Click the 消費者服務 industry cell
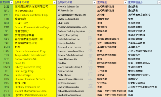The width and height of the screenshot is (161, 97). (x=112, y=19)
